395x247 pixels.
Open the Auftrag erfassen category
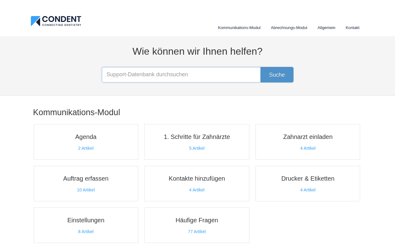pyautogui.click(x=86, y=178)
